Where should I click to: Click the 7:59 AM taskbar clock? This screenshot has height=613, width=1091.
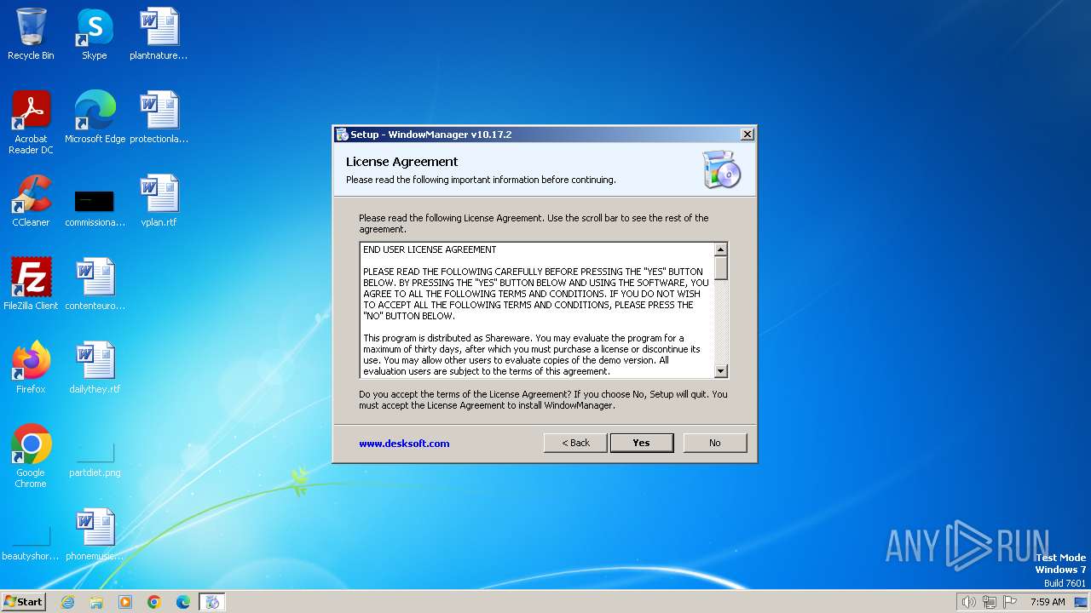[x=1048, y=602]
